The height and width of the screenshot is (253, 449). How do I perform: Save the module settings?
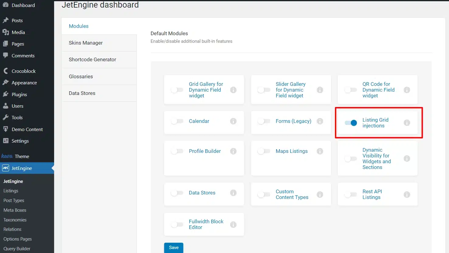[174, 248]
